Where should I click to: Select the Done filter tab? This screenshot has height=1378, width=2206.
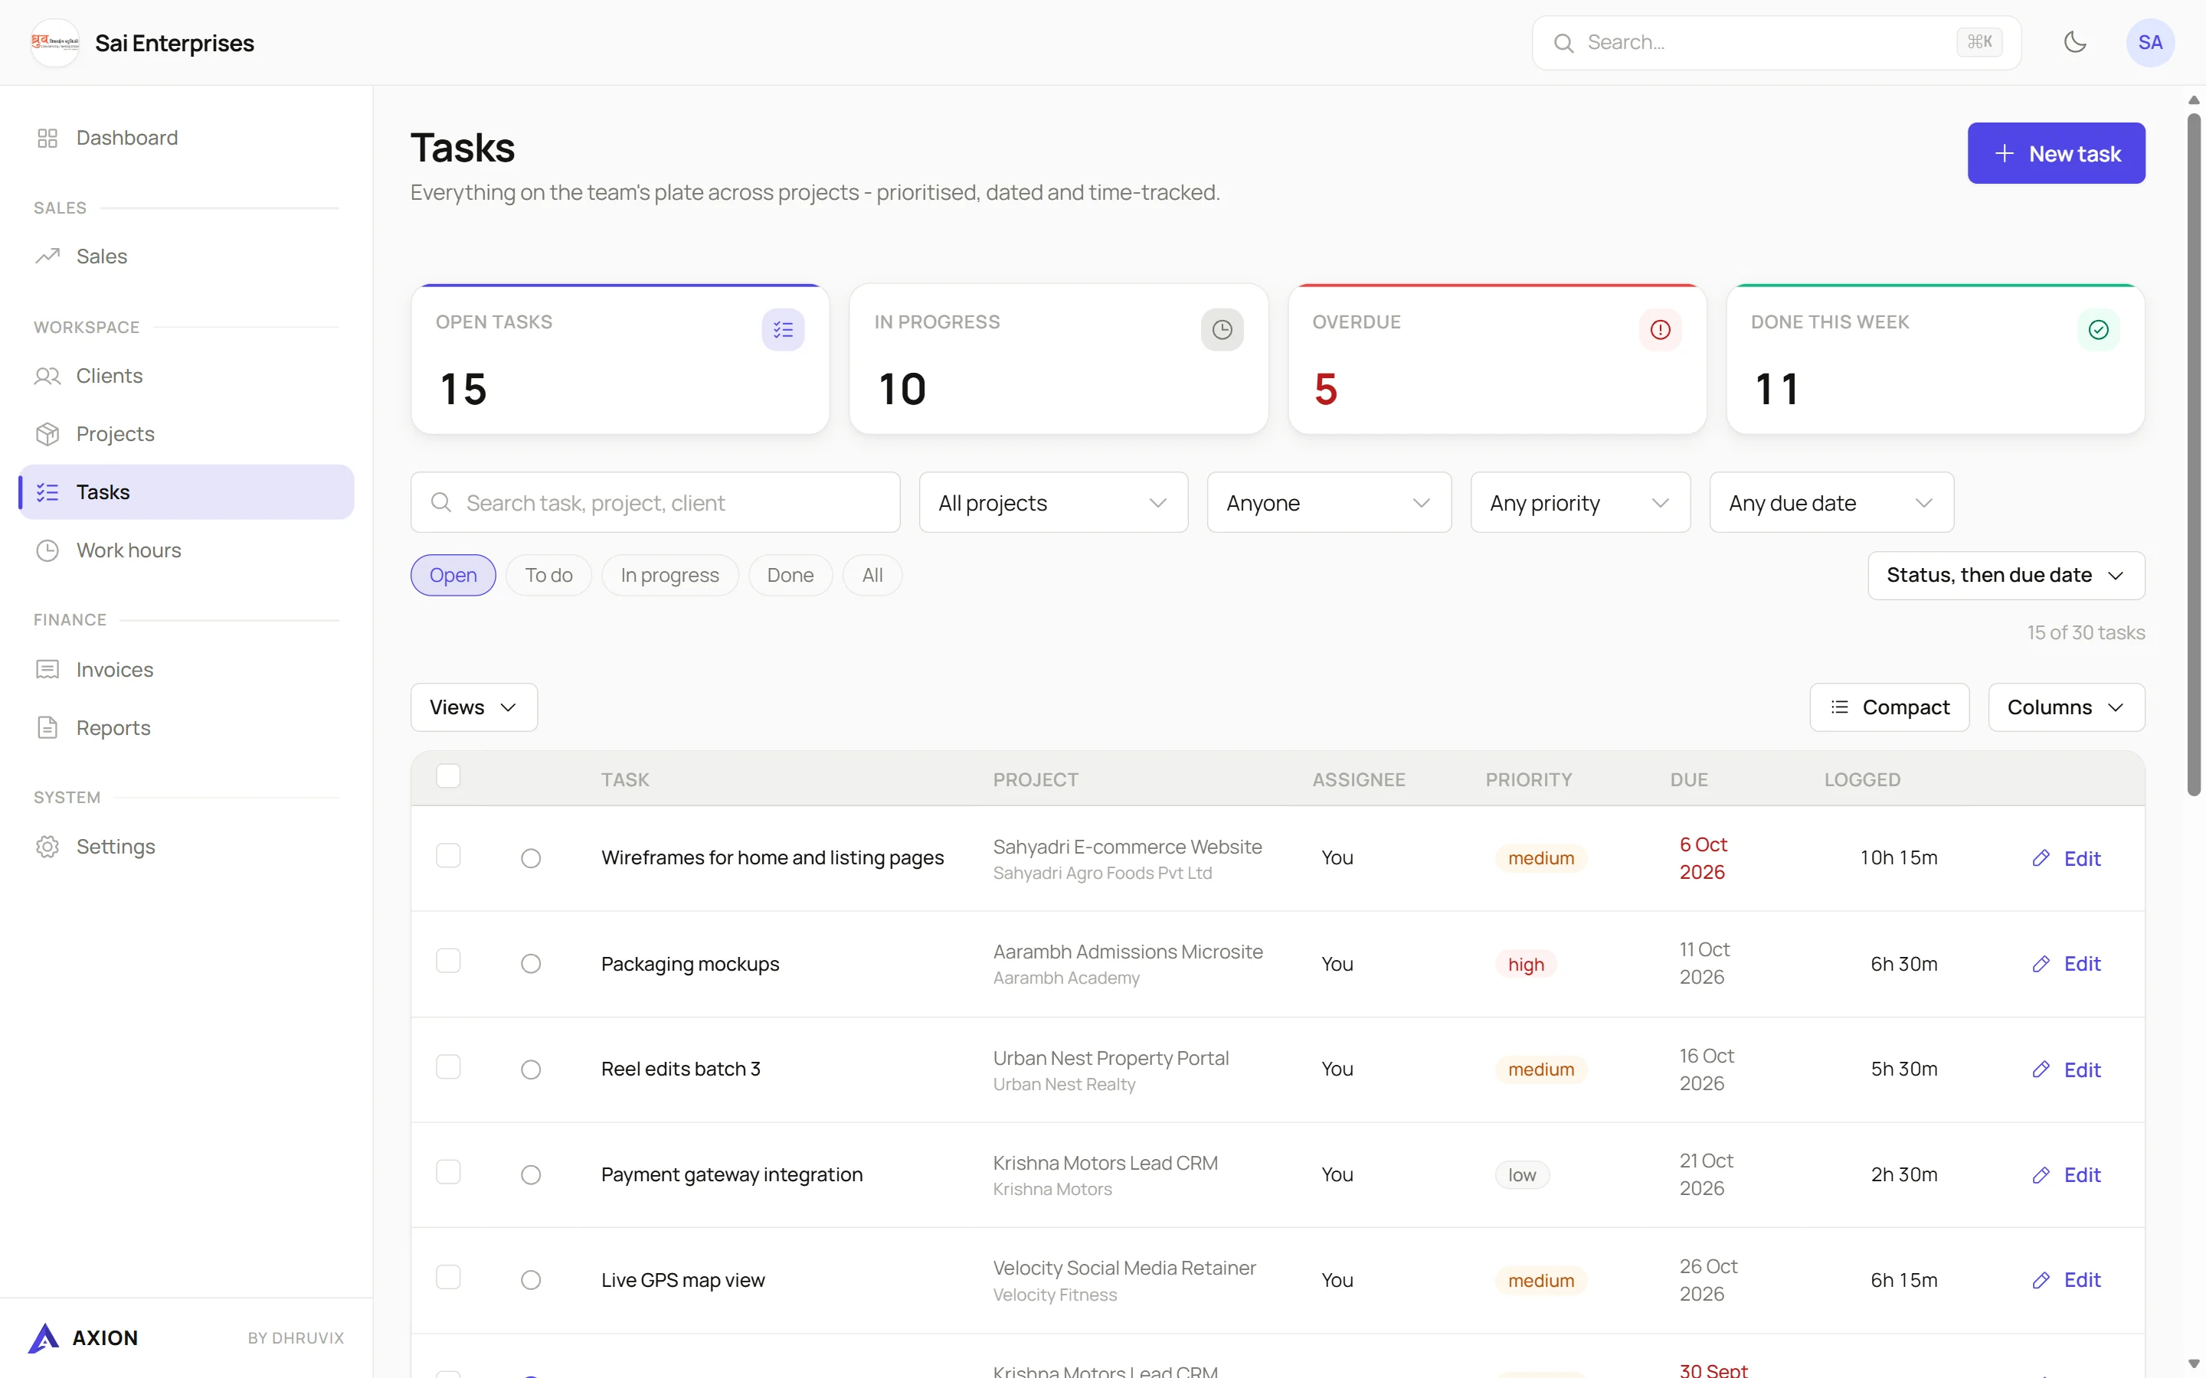pyautogui.click(x=790, y=575)
